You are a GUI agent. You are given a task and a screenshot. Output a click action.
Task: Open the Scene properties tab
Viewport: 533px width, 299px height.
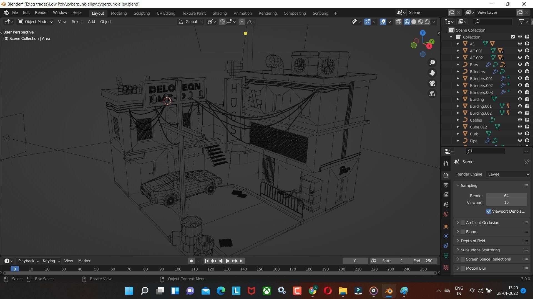[446, 205]
